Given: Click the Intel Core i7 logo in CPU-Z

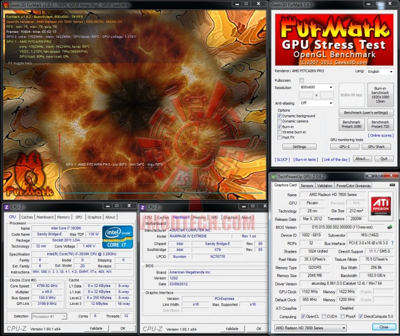Looking at the screenshot, I should click(x=118, y=237).
